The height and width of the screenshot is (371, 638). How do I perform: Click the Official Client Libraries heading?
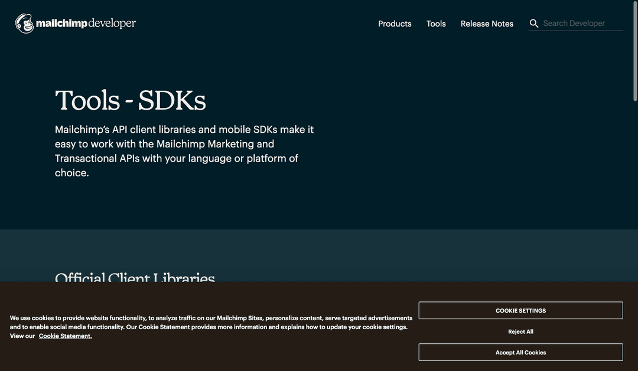(x=135, y=280)
